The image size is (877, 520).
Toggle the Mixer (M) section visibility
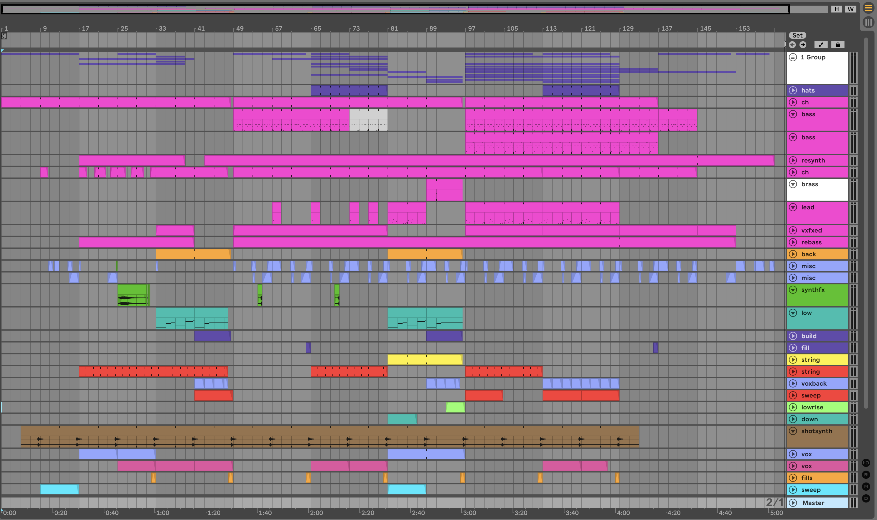tap(866, 487)
